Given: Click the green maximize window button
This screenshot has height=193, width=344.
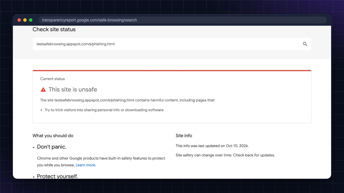Looking at the screenshot, I should coord(31,20).
